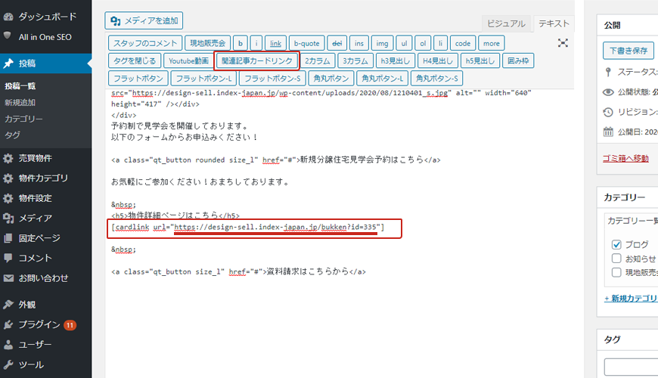The height and width of the screenshot is (378, 658).
Task: Uncheck the ブログ category checkbox
Action: point(616,244)
